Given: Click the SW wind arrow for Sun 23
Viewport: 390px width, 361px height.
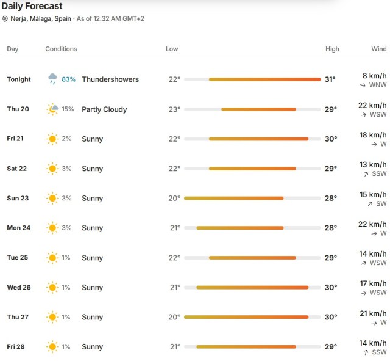Looking at the screenshot, I should click(x=370, y=204).
